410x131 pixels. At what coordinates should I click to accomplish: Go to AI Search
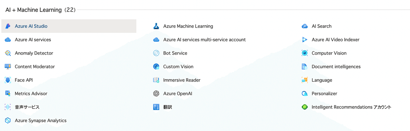(322, 26)
